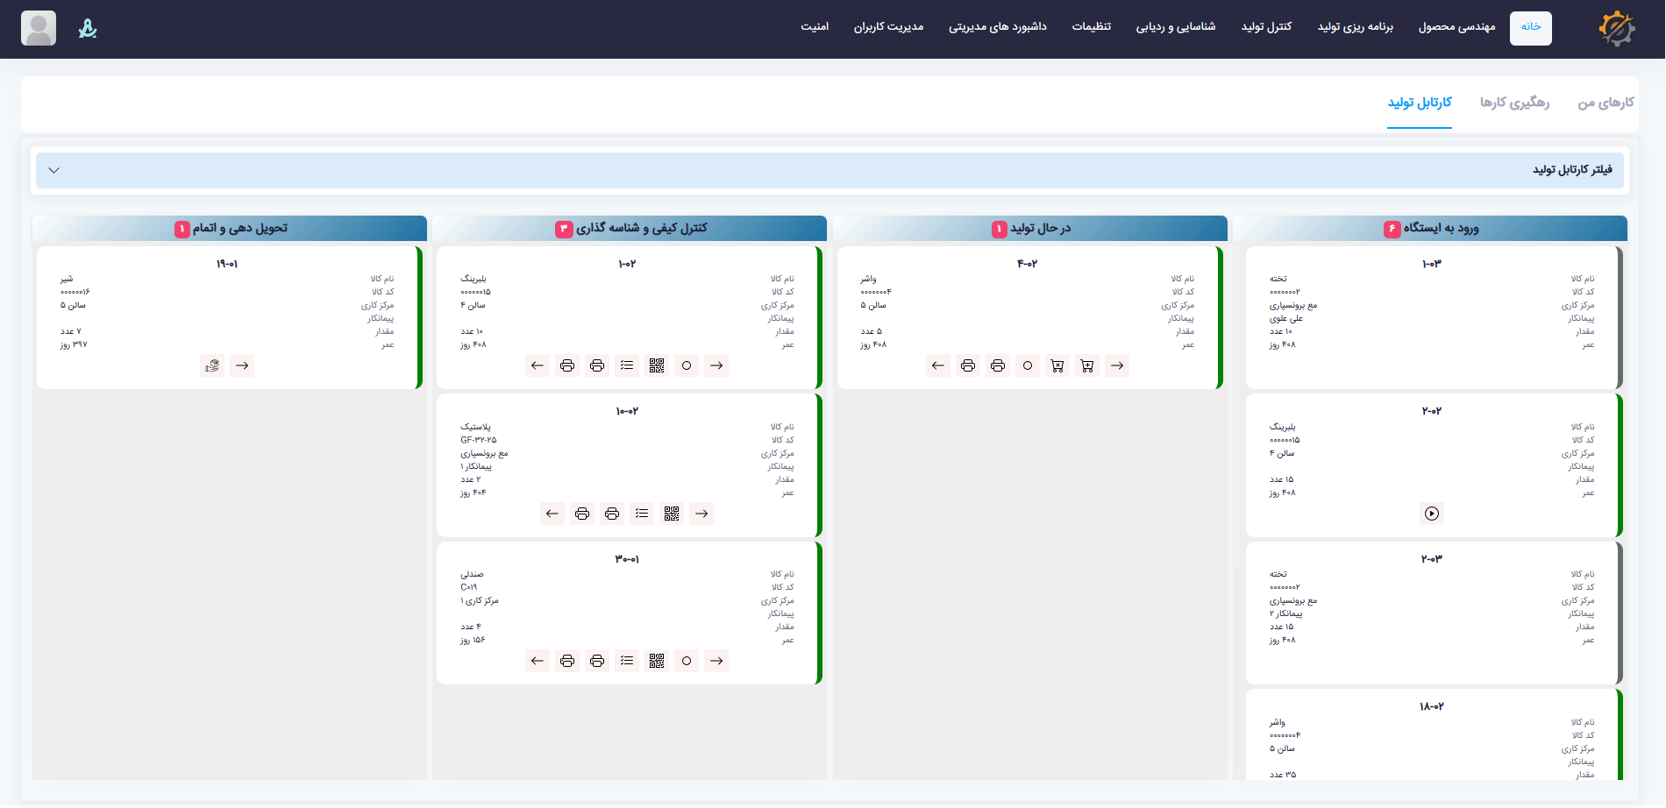Open the کنترل تولید menu

[x=1266, y=27]
